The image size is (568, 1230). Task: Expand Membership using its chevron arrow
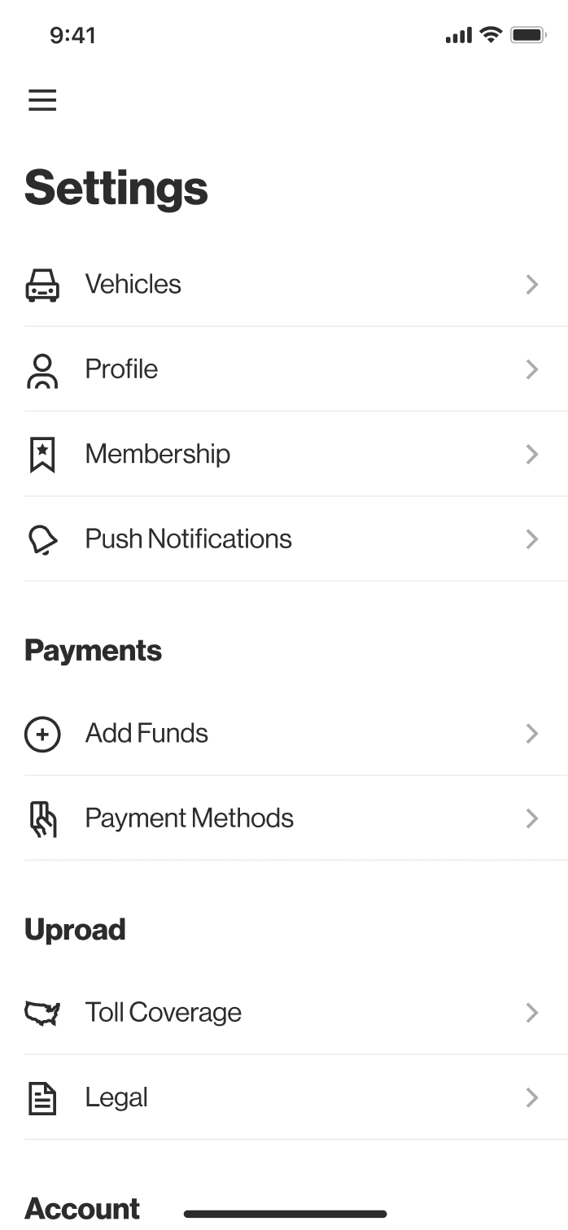[x=532, y=454]
